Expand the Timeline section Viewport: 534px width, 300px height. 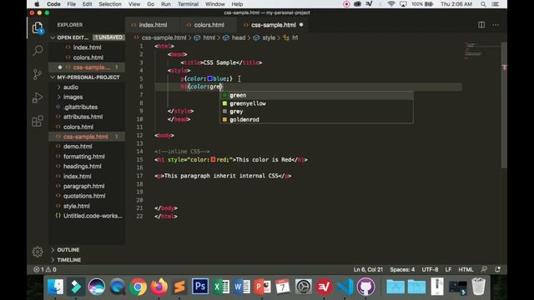68,260
